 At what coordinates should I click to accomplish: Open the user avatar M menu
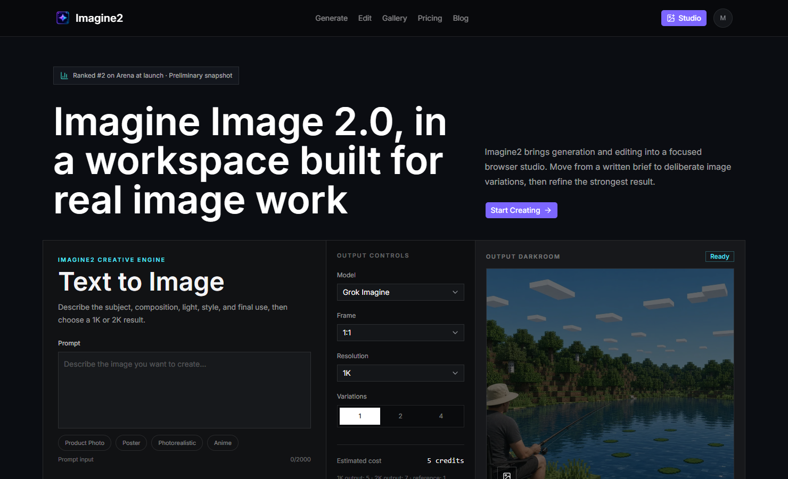coord(723,18)
